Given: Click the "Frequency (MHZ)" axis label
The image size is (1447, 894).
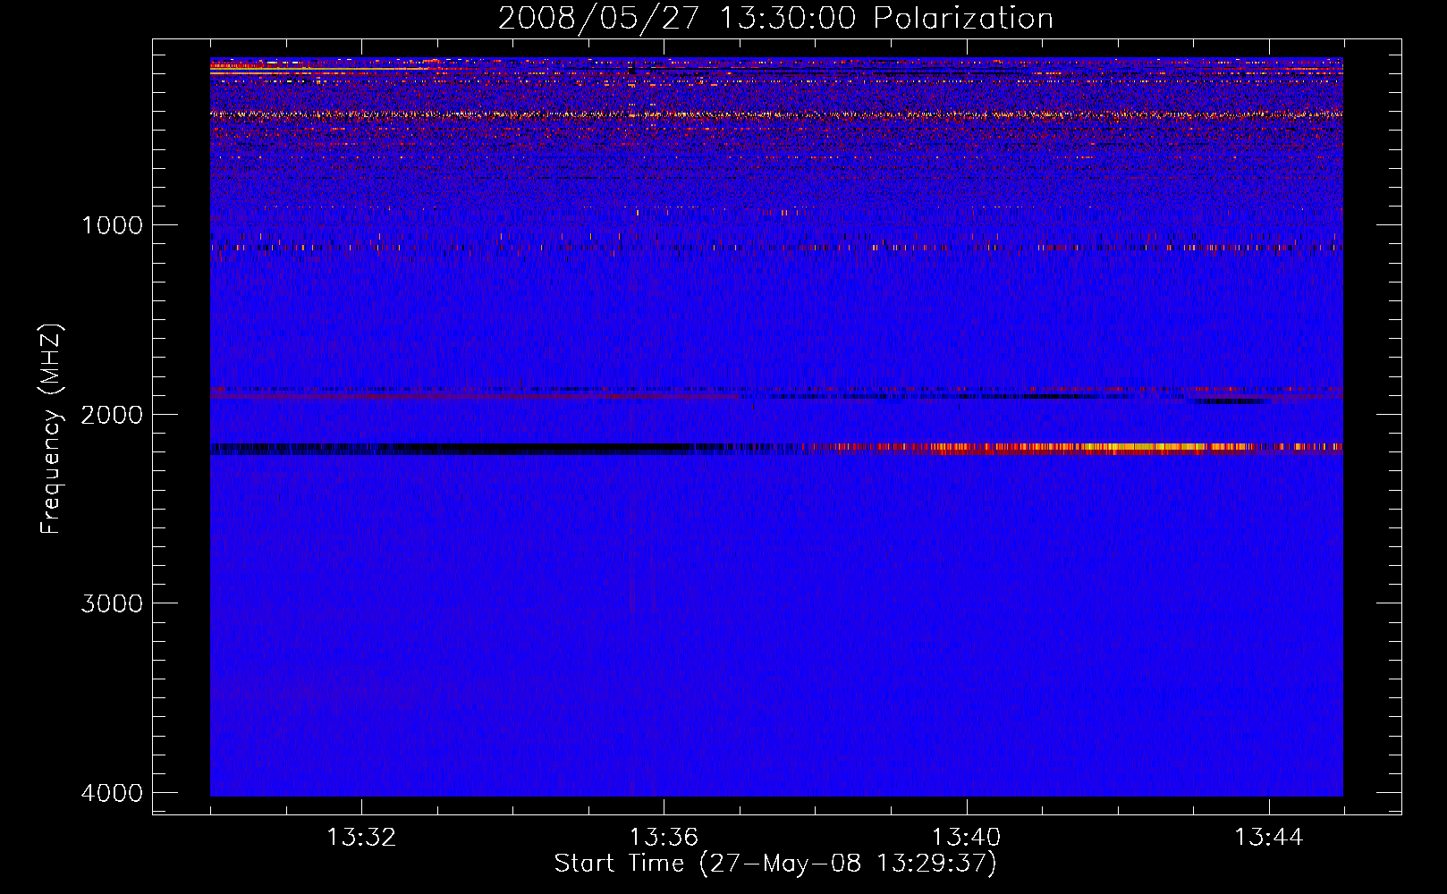Looking at the screenshot, I should pyautogui.click(x=51, y=429).
